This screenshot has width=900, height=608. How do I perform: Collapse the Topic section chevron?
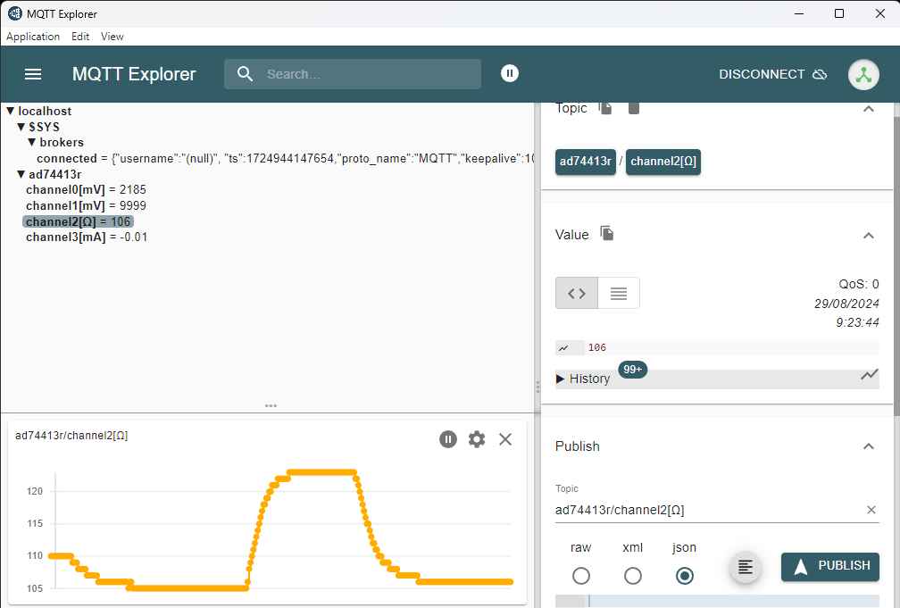[869, 109]
